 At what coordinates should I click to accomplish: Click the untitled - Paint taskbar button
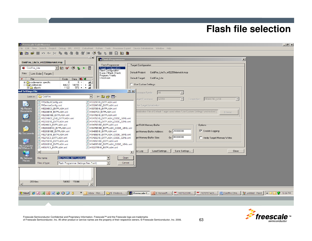[x=252, y=193]
